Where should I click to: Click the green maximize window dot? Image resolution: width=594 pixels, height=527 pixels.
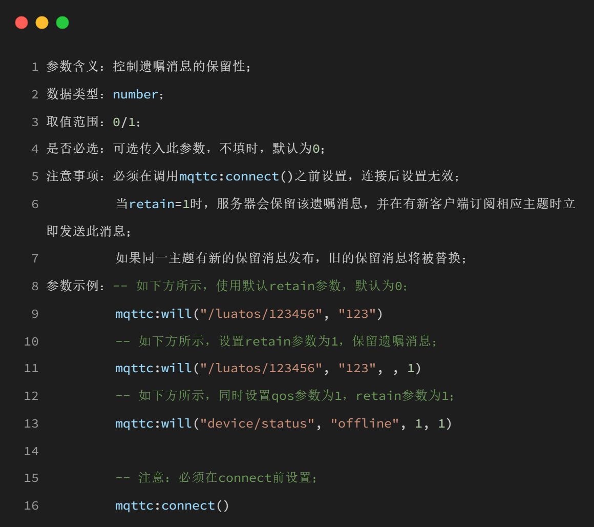(62, 23)
